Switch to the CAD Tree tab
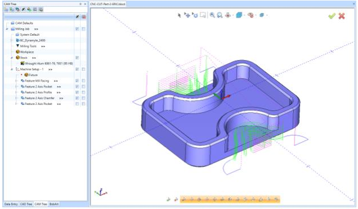The width and height of the screenshot is (358, 209). point(26,204)
